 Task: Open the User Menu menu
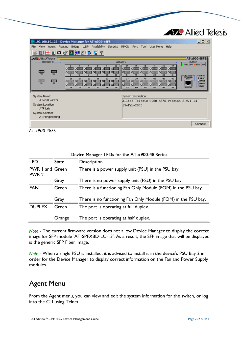[x=156, y=47]
